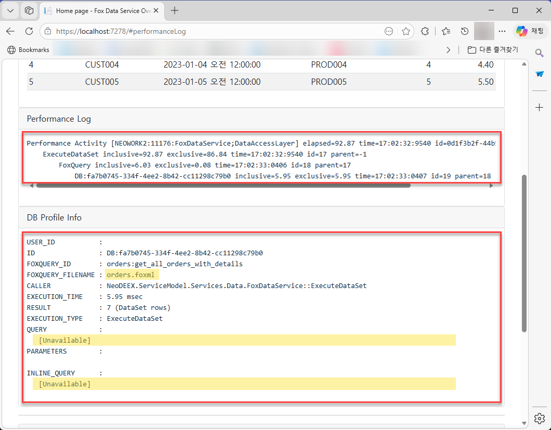Open browser history clock icon
Image resolution: width=551 pixels, height=430 pixels.
(x=465, y=31)
